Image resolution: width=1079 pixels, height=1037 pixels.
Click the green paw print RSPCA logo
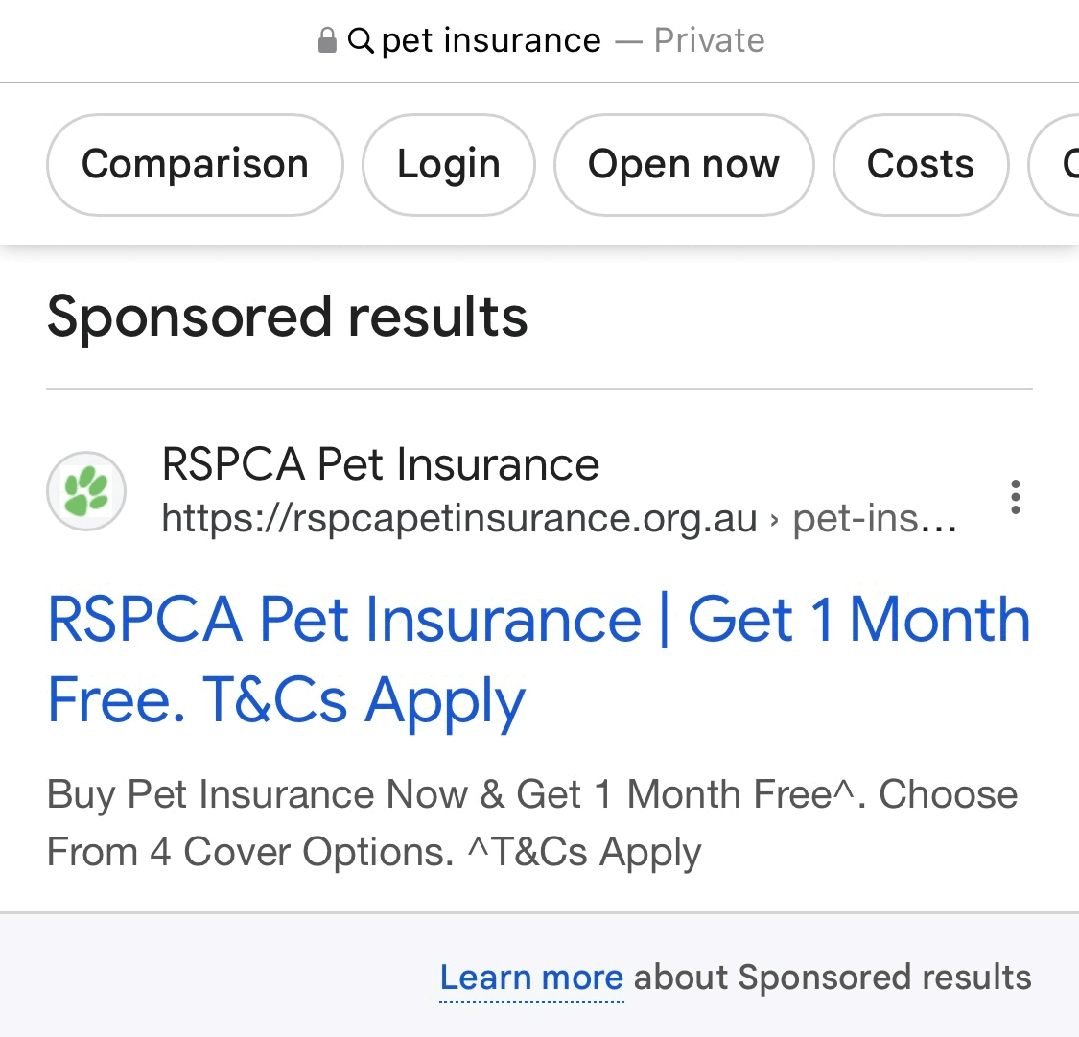(x=86, y=491)
